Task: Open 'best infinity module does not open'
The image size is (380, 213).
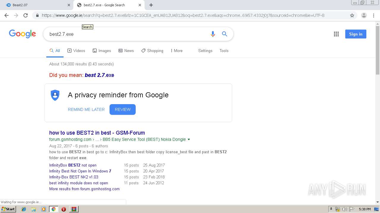Action: pos(79,183)
